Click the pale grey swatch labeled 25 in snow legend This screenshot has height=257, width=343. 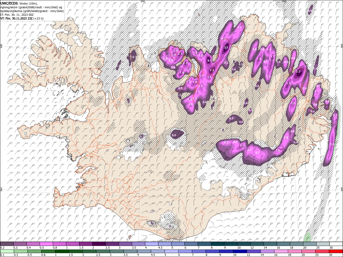[323, 244]
